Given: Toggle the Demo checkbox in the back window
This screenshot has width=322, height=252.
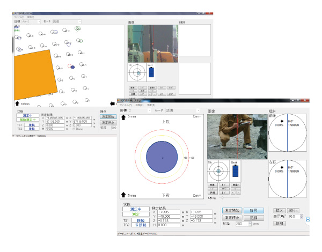Looking at the screenshot, I should point(74,129).
